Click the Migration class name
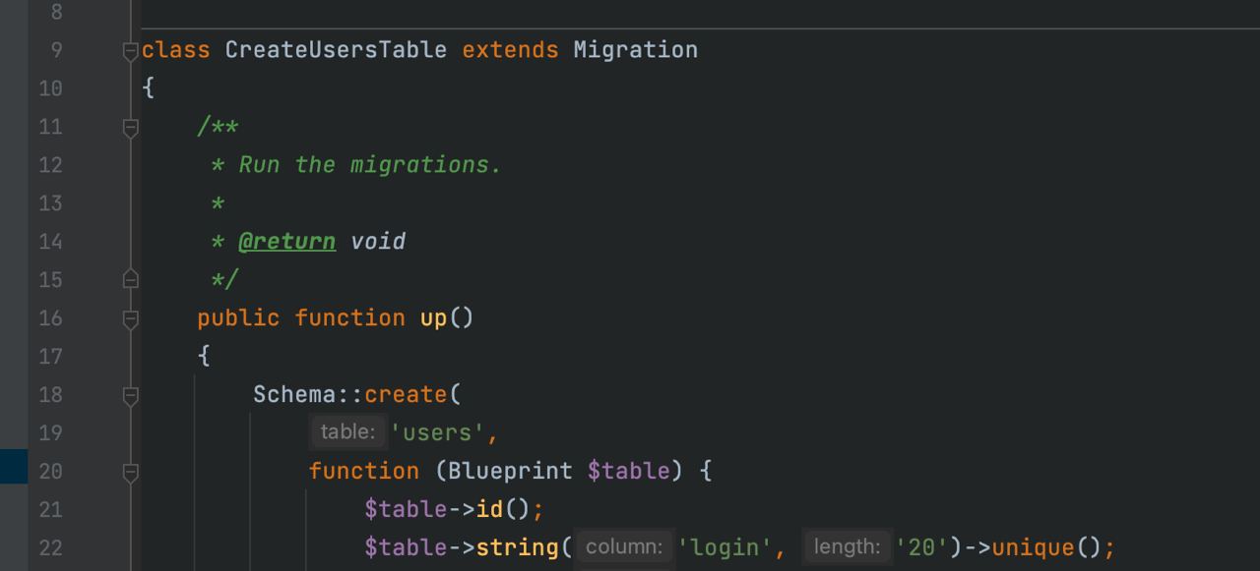This screenshot has height=571, width=1260. coord(636,50)
